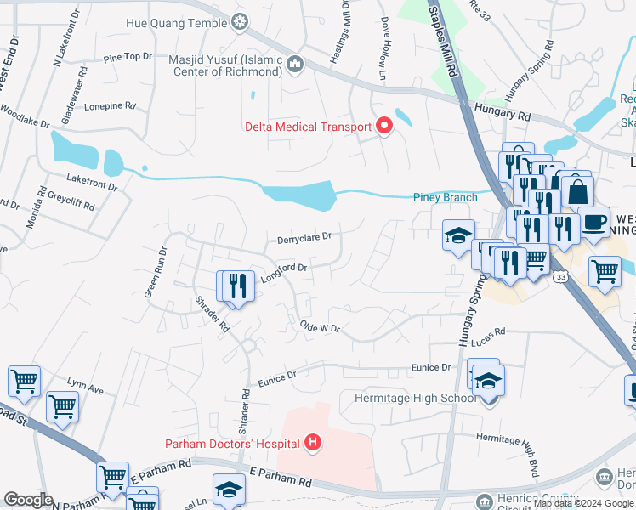Click the Hue Quang Temple icon

(x=240, y=22)
